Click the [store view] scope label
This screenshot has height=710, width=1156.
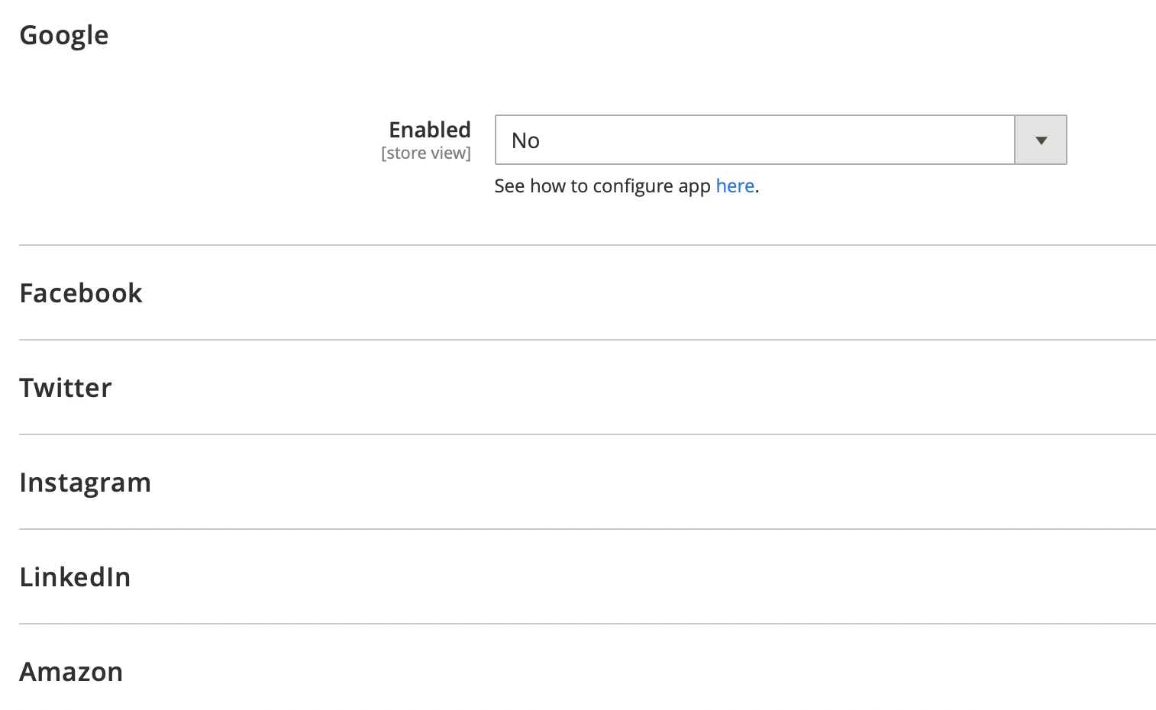click(426, 153)
